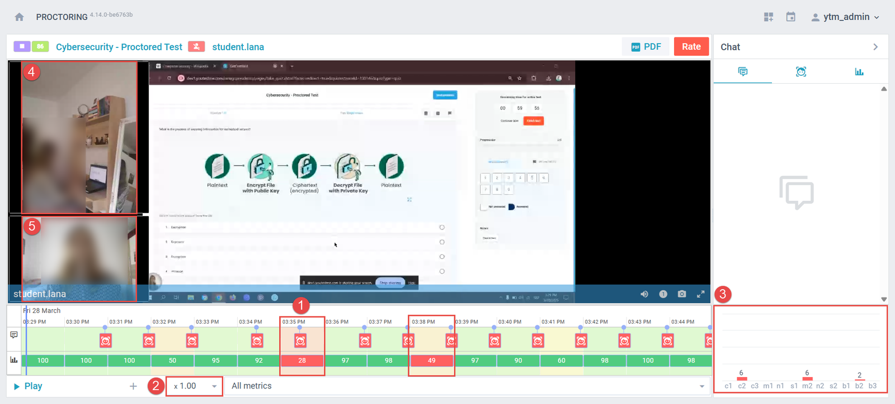Open the ytm_admin user menu
Image resolution: width=895 pixels, height=404 pixels.
[845, 17]
